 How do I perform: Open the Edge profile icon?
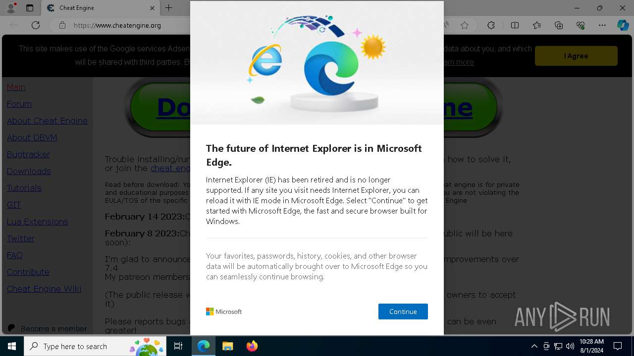click(x=11, y=8)
